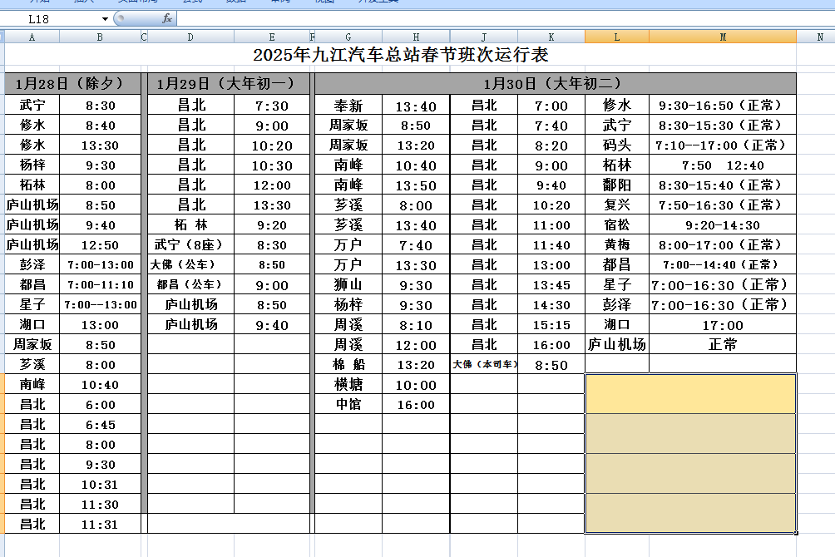Screen dimensions: 835x557
Task: Select the cell 8:30-15:40（正常）
Action: tap(723, 185)
